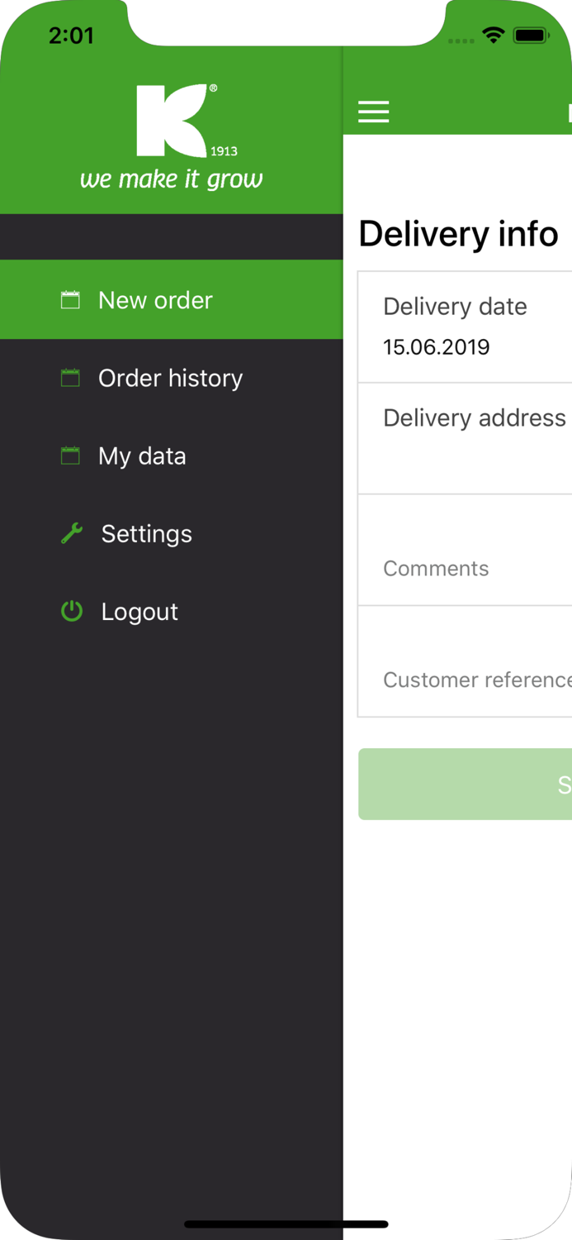Click the calendar icon beside New order
Viewport: 572px width, 1240px height.
click(x=71, y=300)
